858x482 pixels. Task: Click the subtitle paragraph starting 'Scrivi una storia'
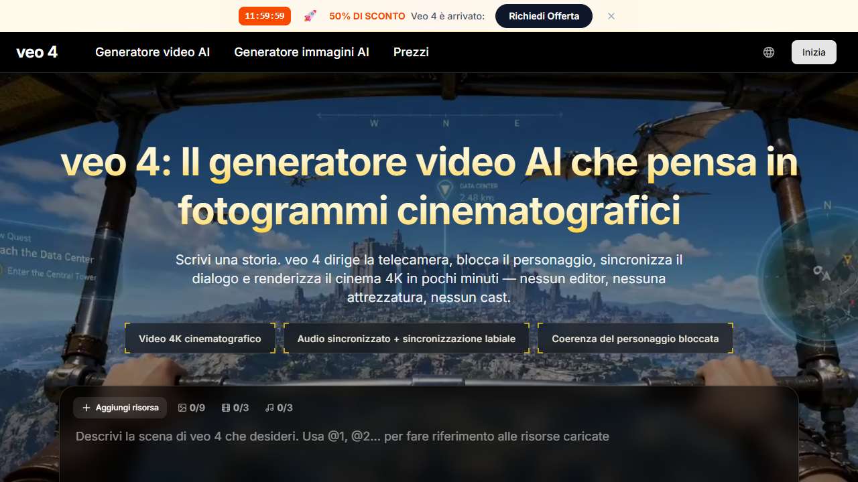coord(429,278)
